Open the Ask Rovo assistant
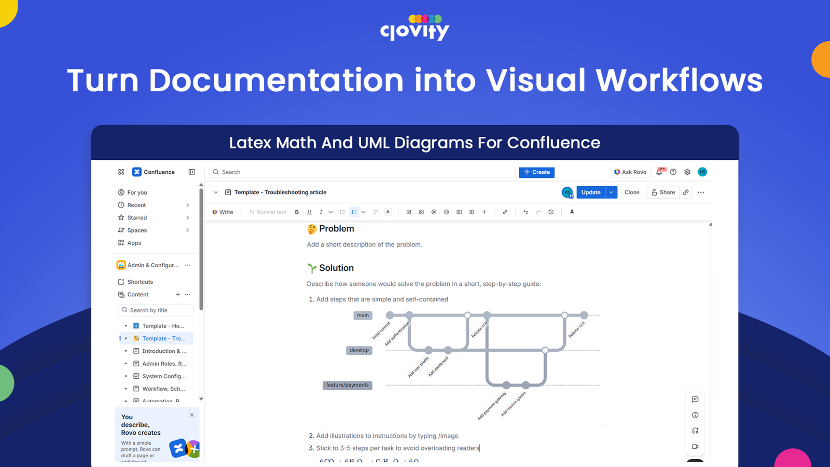 point(630,172)
